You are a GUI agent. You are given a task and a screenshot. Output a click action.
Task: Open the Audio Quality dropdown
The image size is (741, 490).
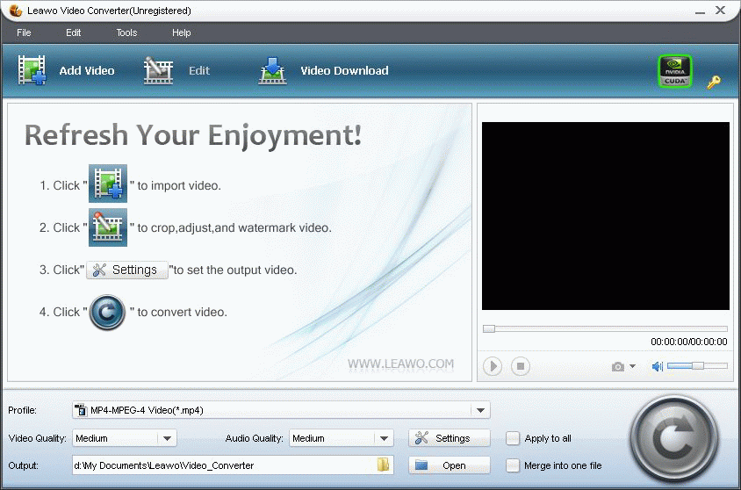click(384, 438)
